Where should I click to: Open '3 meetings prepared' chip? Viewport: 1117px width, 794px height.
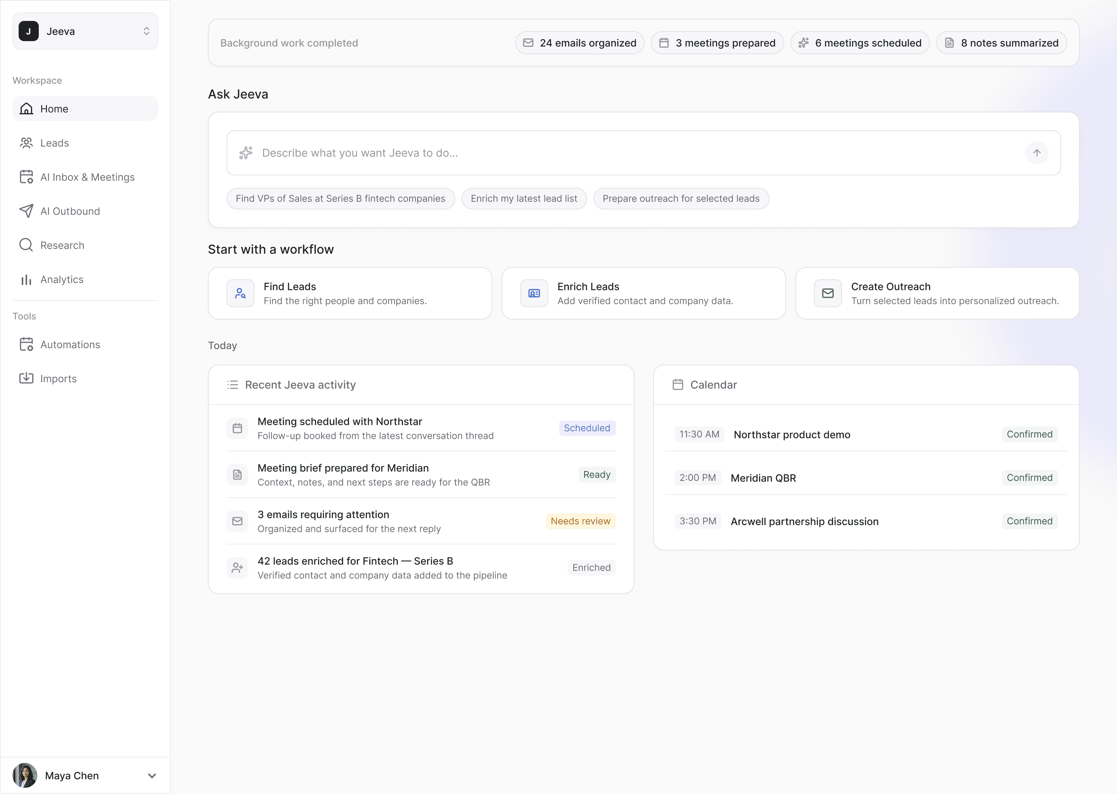point(717,43)
